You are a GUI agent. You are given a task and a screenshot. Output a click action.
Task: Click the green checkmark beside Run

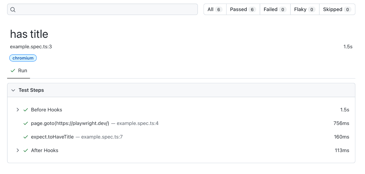(x=13, y=71)
